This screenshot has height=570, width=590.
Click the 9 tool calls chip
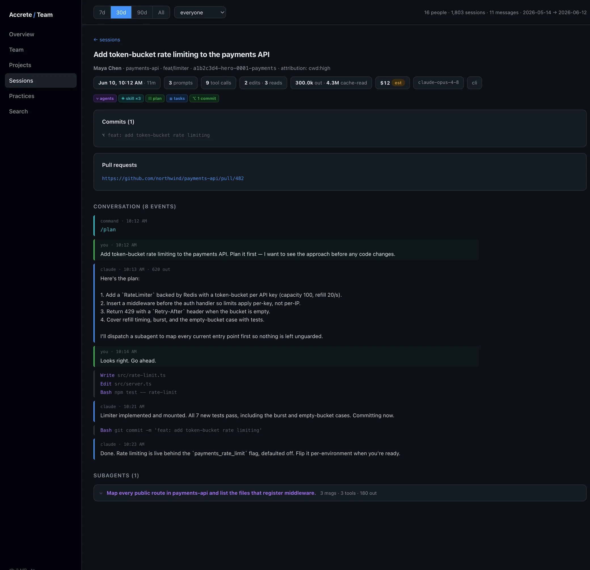pyautogui.click(x=218, y=83)
